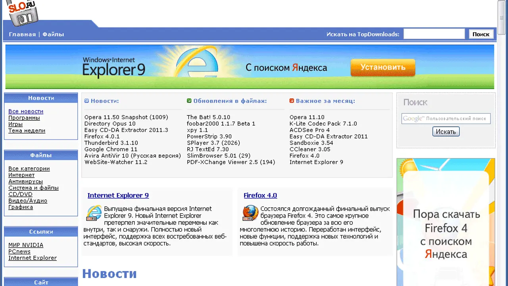The height and width of the screenshot is (286, 508).
Task: Focus the TopDownloads search input field
Action: coord(434,34)
